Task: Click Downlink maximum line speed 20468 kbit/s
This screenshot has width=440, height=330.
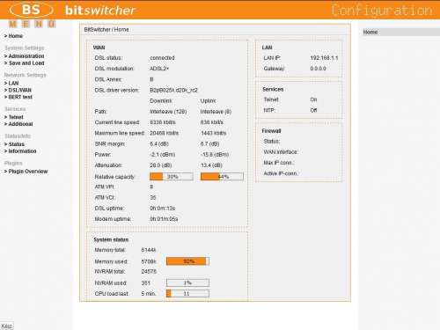Action: click(164, 133)
